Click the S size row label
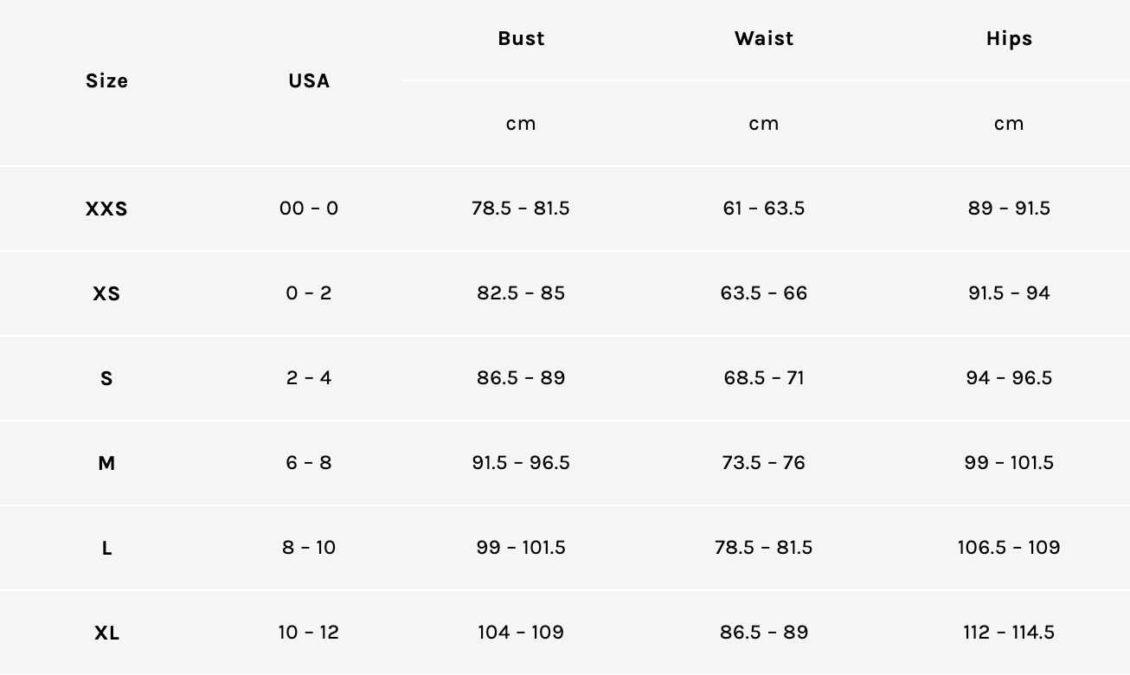Image resolution: width=1130 pixels, height=675 pixels. point(106,379)
